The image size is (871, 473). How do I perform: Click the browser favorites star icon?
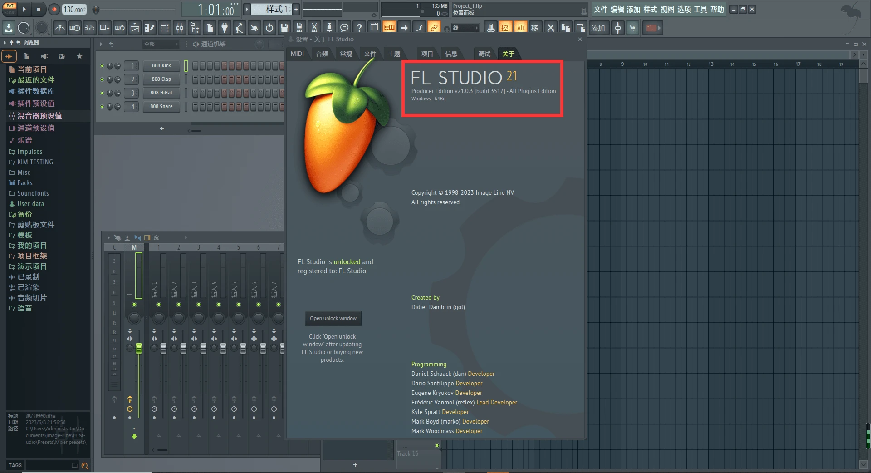[x=79, y=56]
